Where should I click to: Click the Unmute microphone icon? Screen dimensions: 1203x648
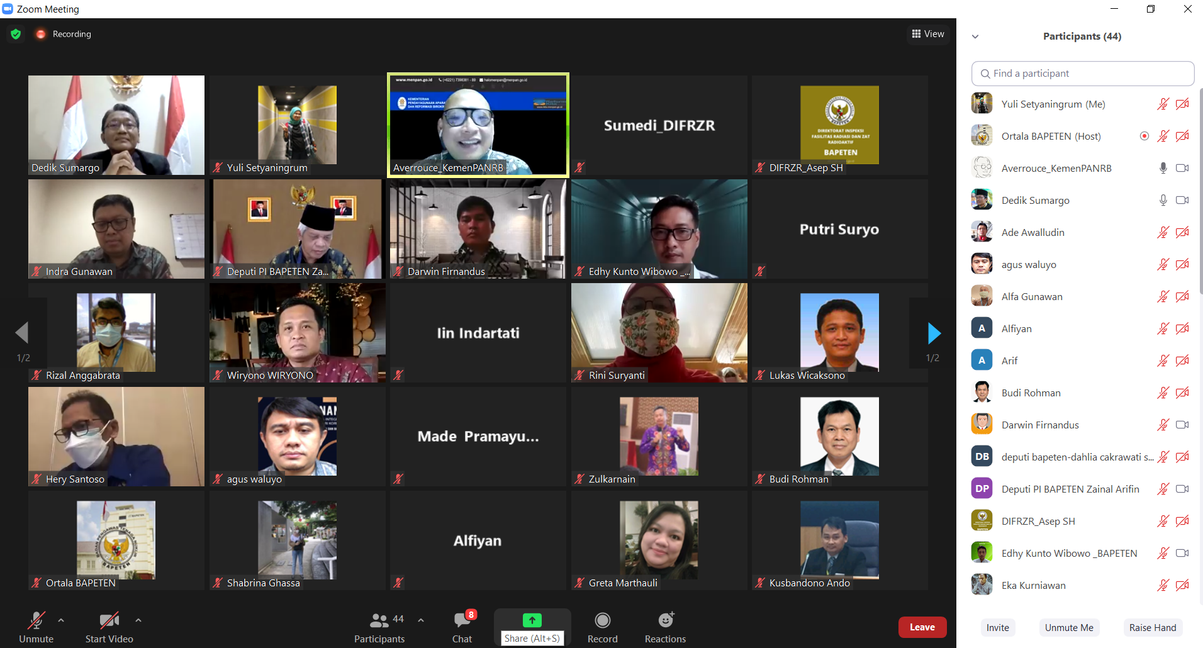[36, 620]
